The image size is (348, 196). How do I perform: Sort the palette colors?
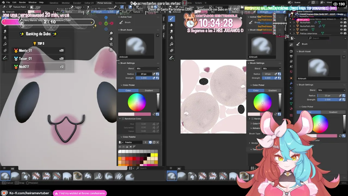tap(134, 147)
